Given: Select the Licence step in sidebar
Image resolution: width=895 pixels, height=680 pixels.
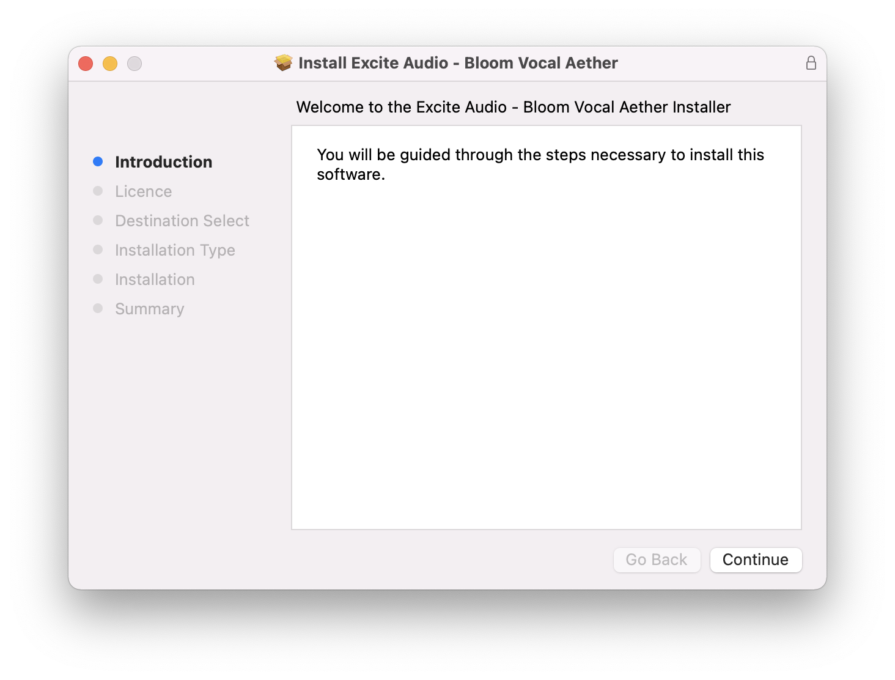Looking at the screenshot, I should point(143,191).
